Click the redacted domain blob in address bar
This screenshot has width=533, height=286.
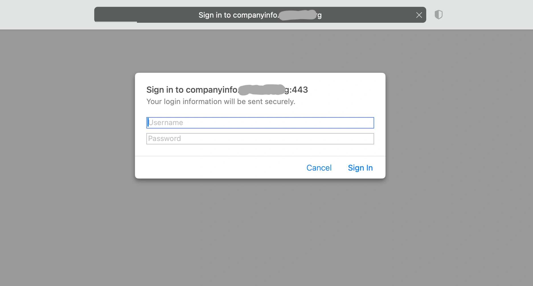(x=298, y=15)
